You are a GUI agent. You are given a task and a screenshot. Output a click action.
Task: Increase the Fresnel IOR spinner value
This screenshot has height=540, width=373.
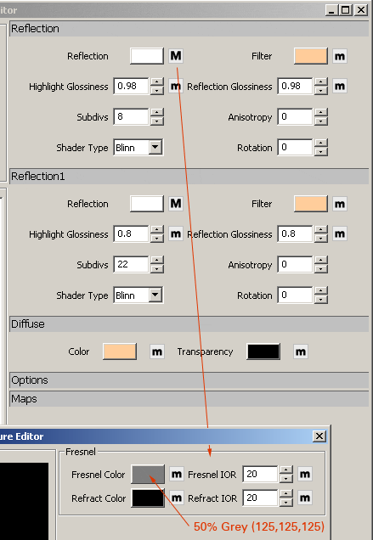286,470
